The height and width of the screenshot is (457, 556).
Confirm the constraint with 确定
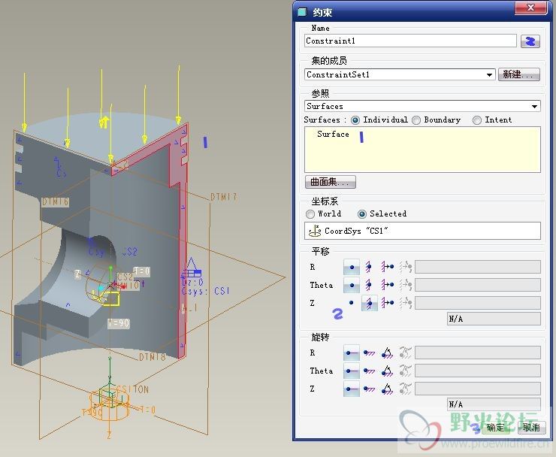495,428
